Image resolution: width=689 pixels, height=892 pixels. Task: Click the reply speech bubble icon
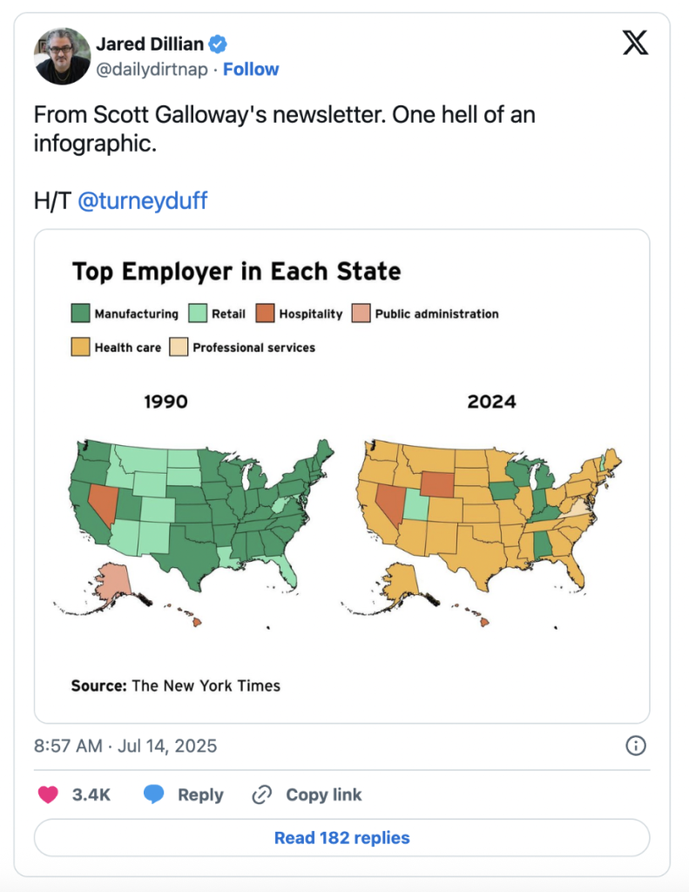[154, 794]
